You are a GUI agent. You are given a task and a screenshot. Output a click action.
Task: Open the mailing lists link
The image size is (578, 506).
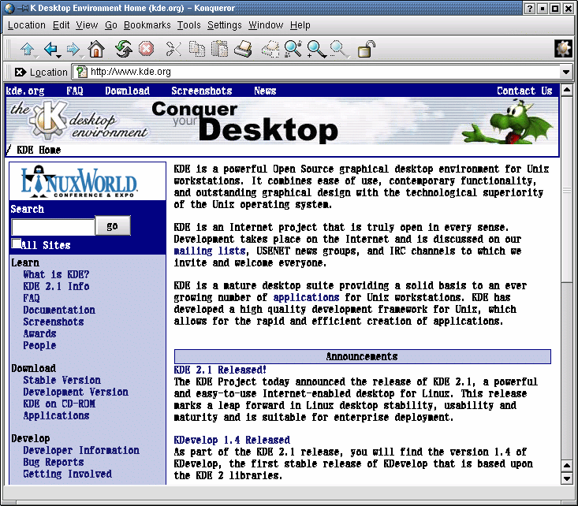click(x=210, y=251)
